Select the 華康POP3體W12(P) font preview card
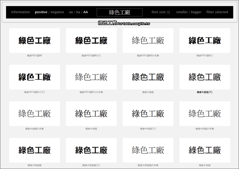Screen dimensions: 239x169 pos(35,77)
